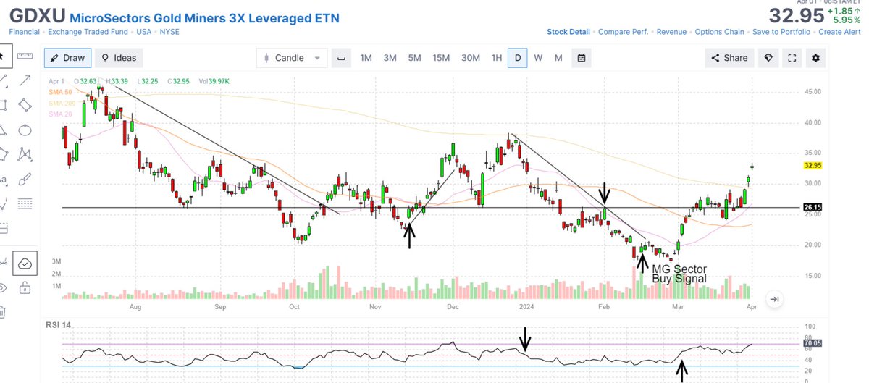Enter fullscreen chart mode
Screen dimensions: 869x383
pyautogui.click(x=792, y=58)
